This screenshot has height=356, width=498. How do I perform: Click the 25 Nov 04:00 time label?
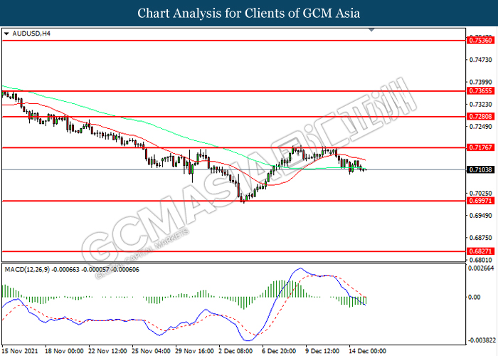[151, 351]
